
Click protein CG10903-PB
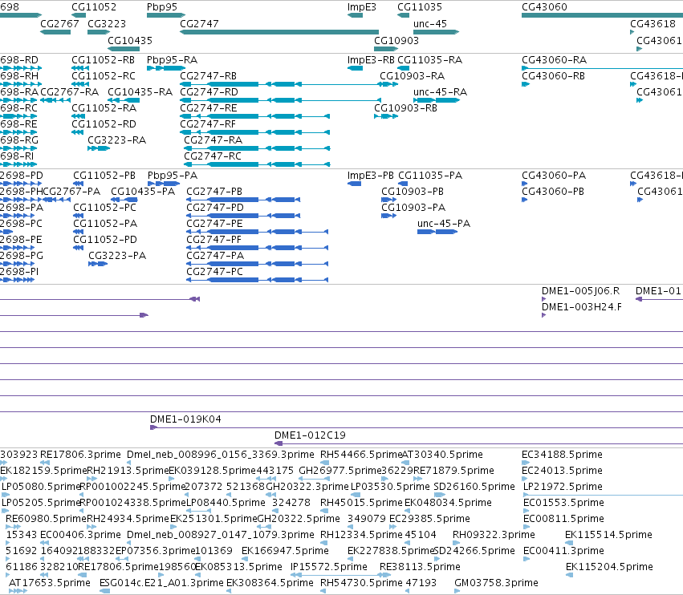point(389,200)
